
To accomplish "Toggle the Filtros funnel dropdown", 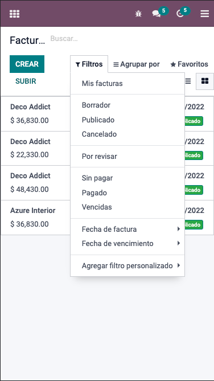I will coord(89,64).
